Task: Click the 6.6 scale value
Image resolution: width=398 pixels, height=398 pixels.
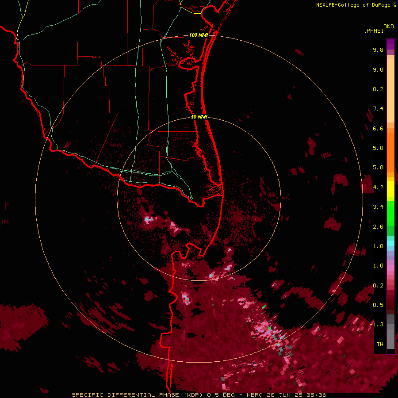Action: click(x=378, y=128)
